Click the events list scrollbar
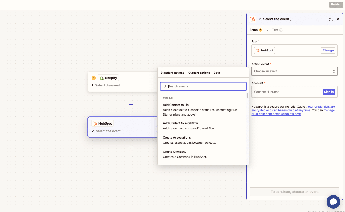This screenshot has height=212, width=345. 247,95
